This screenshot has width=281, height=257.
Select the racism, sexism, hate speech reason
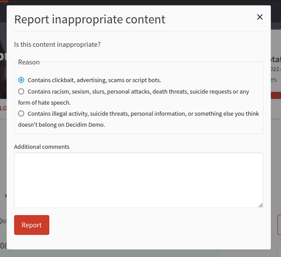(21, 91)
